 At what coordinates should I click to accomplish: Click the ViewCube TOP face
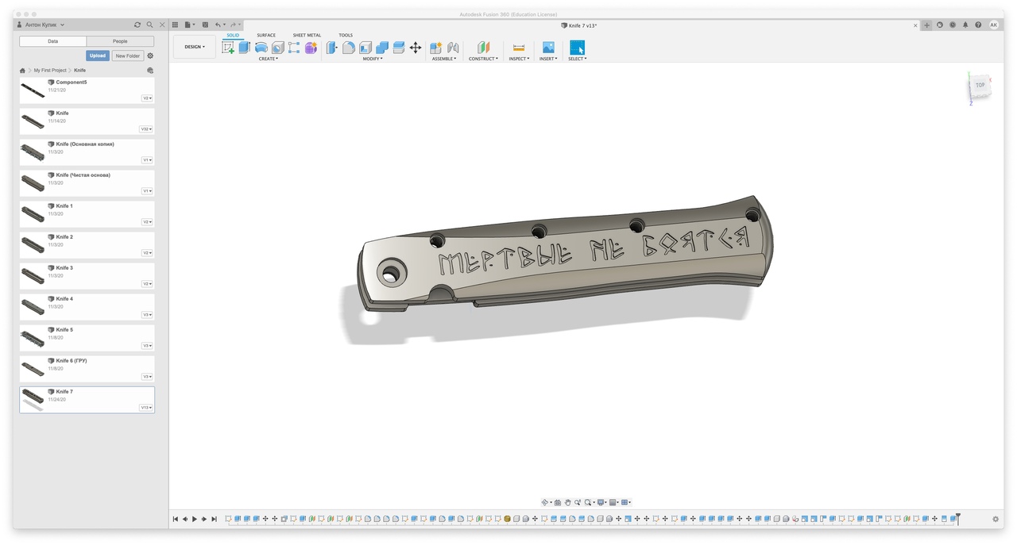click(980, 85)
